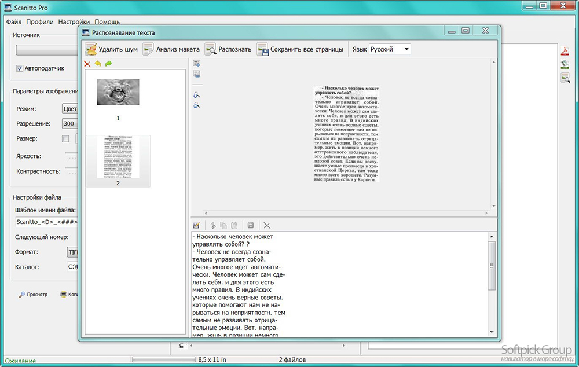Open the Настройки menu
The height and width of the screenshot is (367, 579).
coord(74,22)
